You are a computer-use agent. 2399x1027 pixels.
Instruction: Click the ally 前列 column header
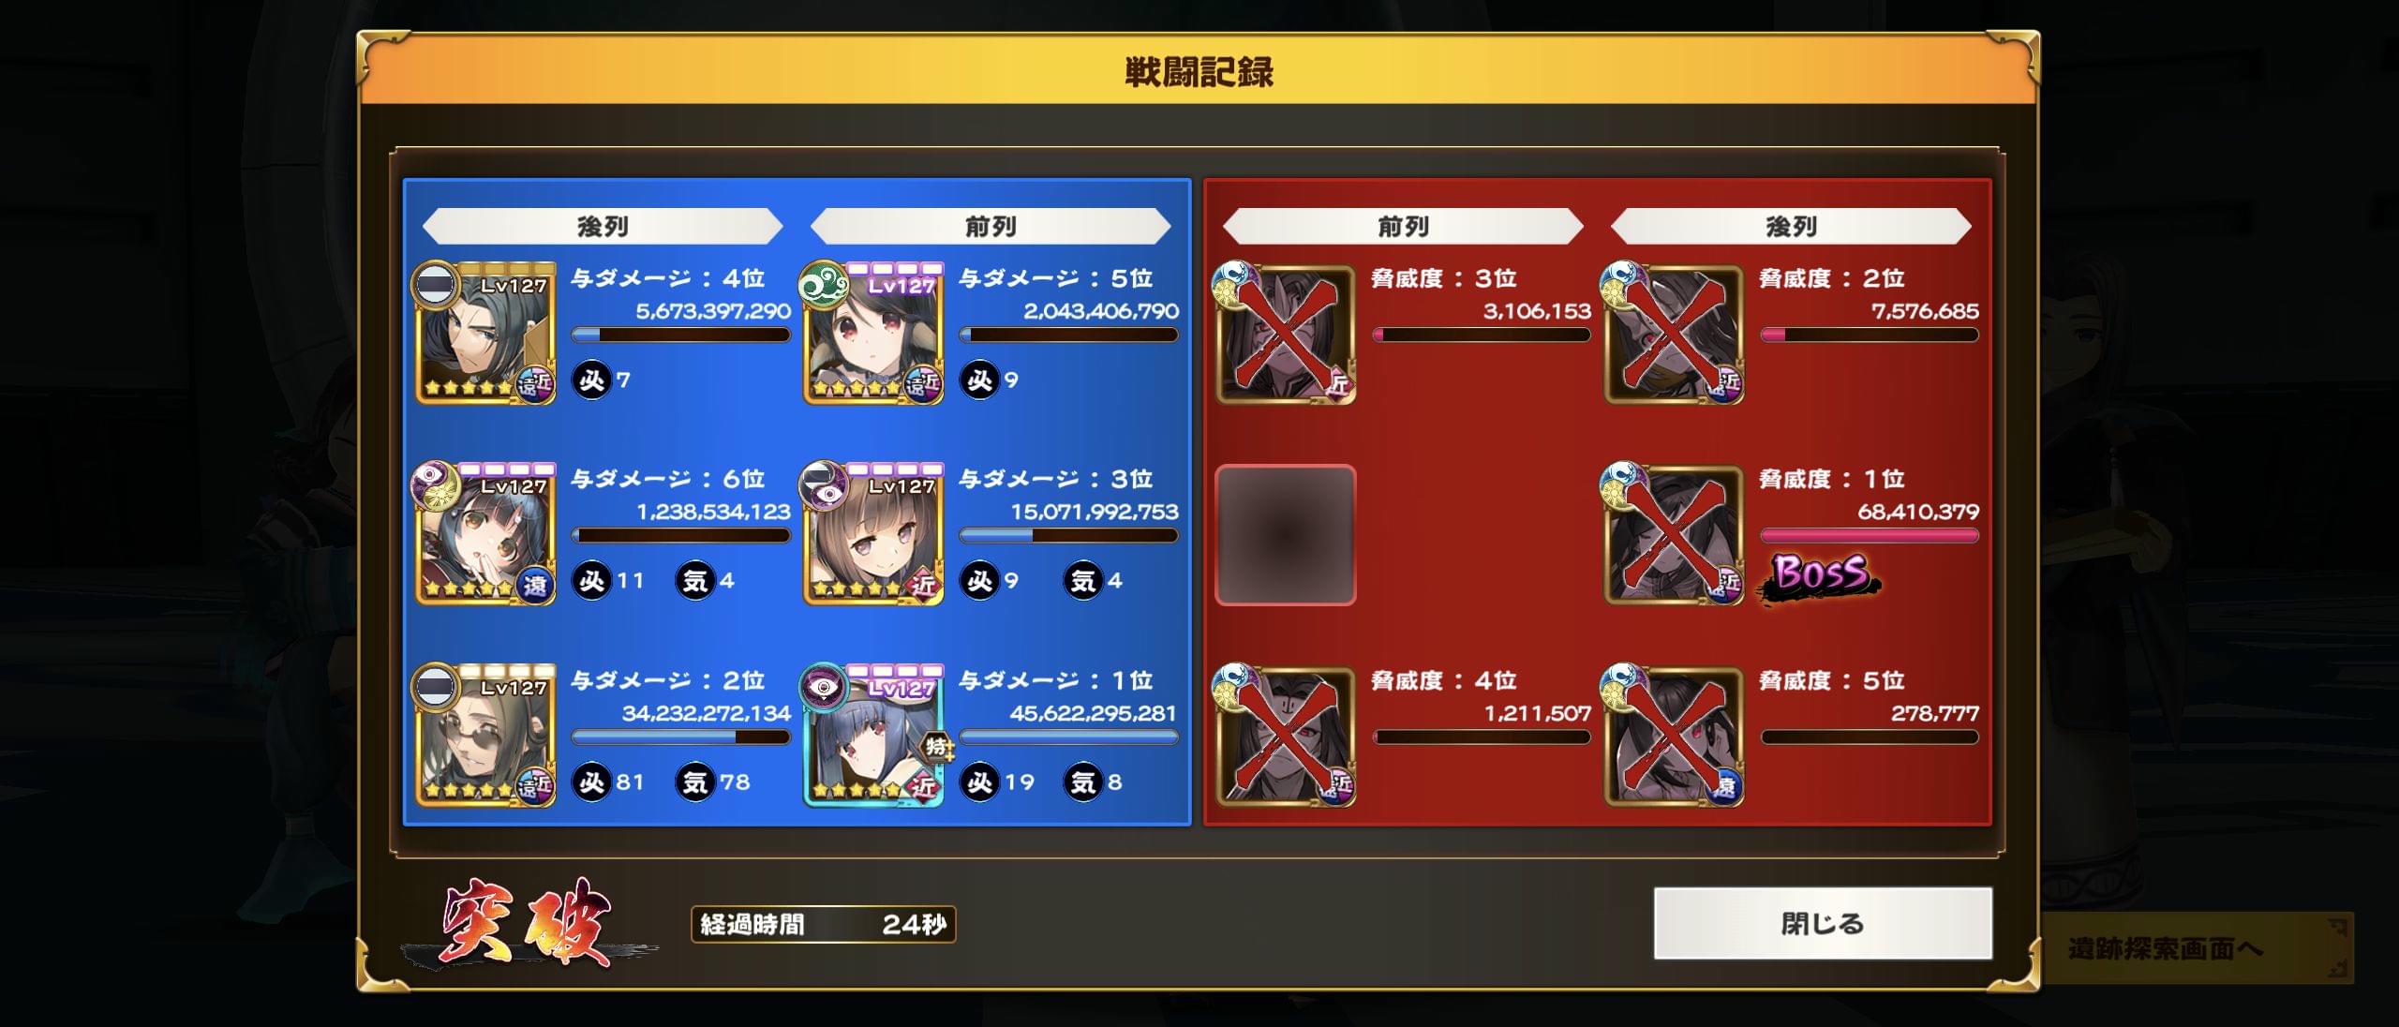[991, 226]
